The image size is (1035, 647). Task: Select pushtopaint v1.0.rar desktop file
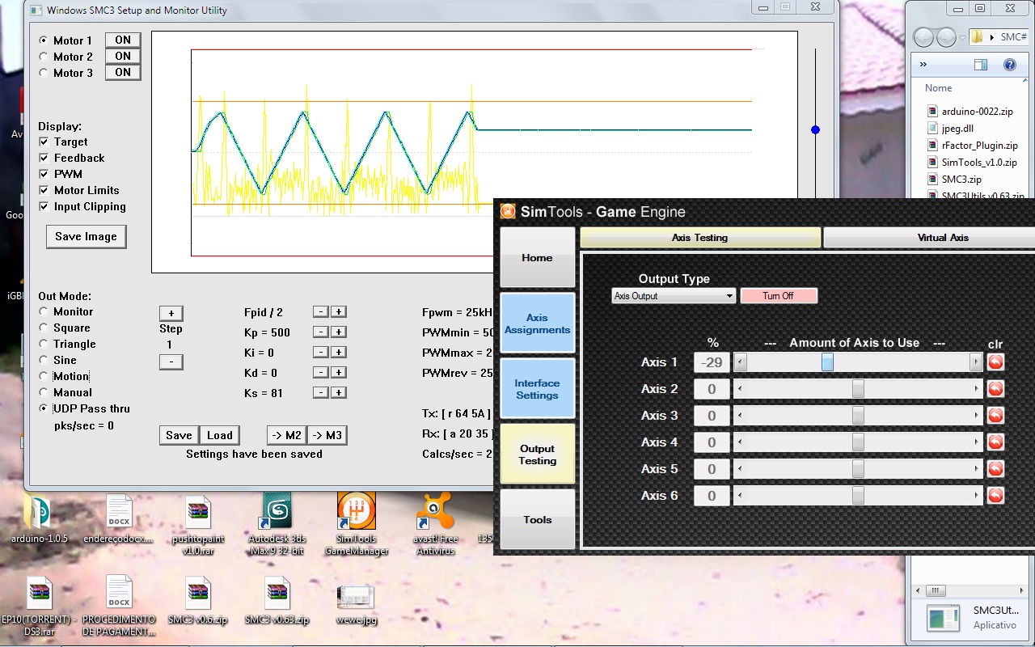coord(198,525)
